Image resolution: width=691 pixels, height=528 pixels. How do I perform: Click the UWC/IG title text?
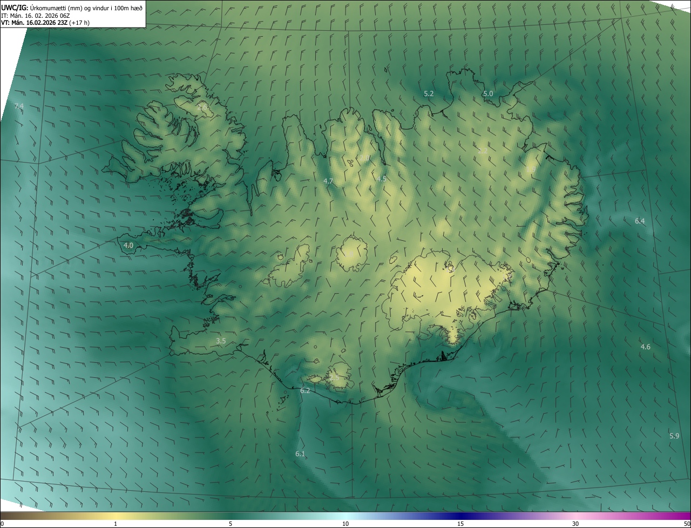click(x=15, y=8)
